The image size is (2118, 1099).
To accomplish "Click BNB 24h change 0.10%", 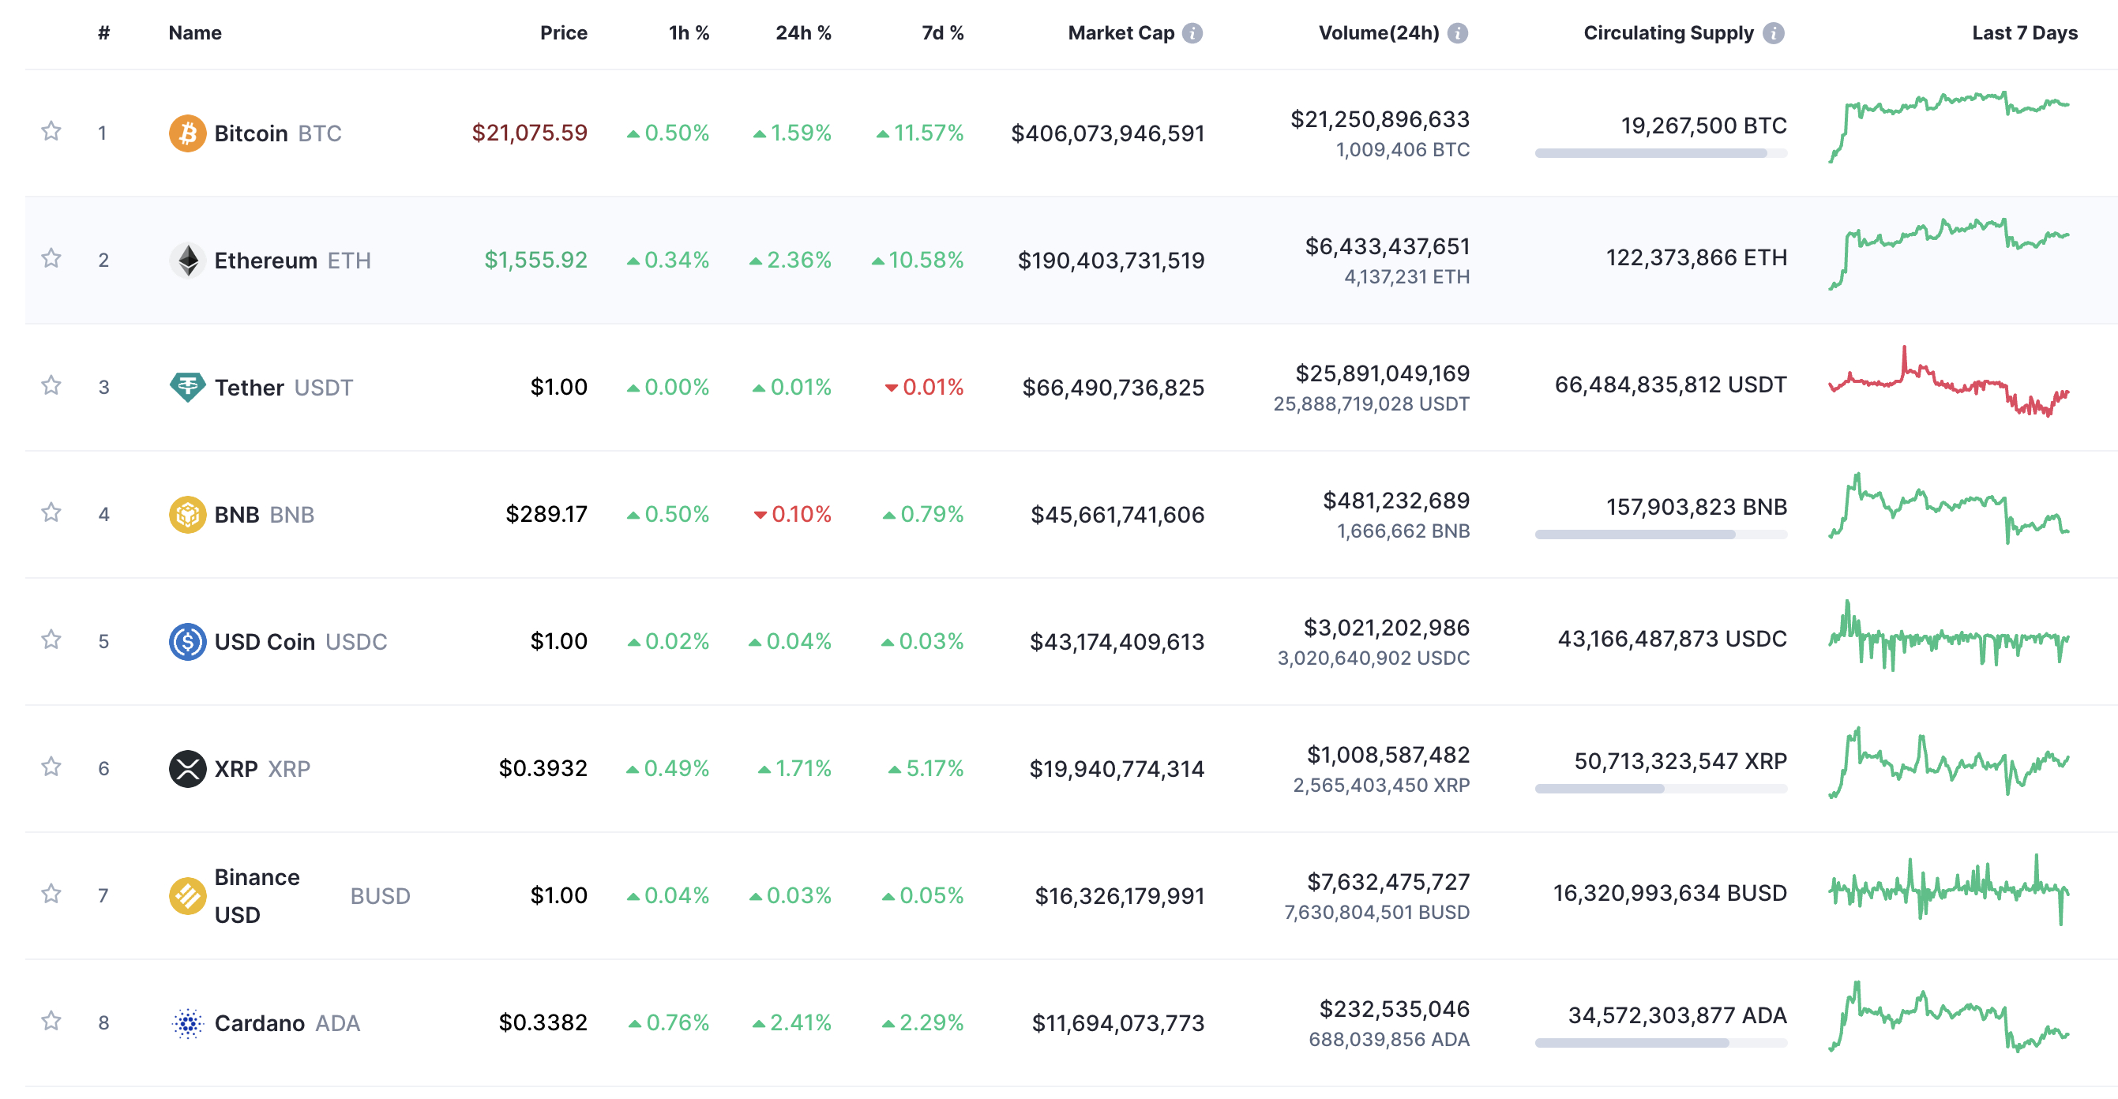I will point(793,514).
